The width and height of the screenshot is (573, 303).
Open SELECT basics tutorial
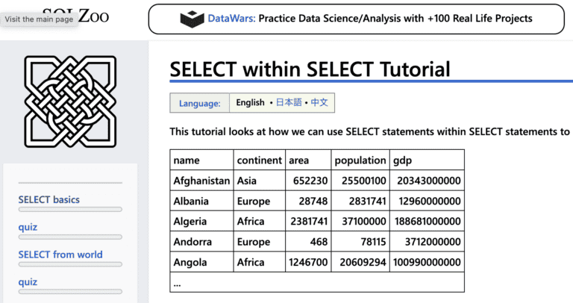click(49, 199)
